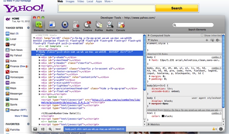Switch to the Profiles panel
The image size is (229, 134).
(x=99, y=26)
